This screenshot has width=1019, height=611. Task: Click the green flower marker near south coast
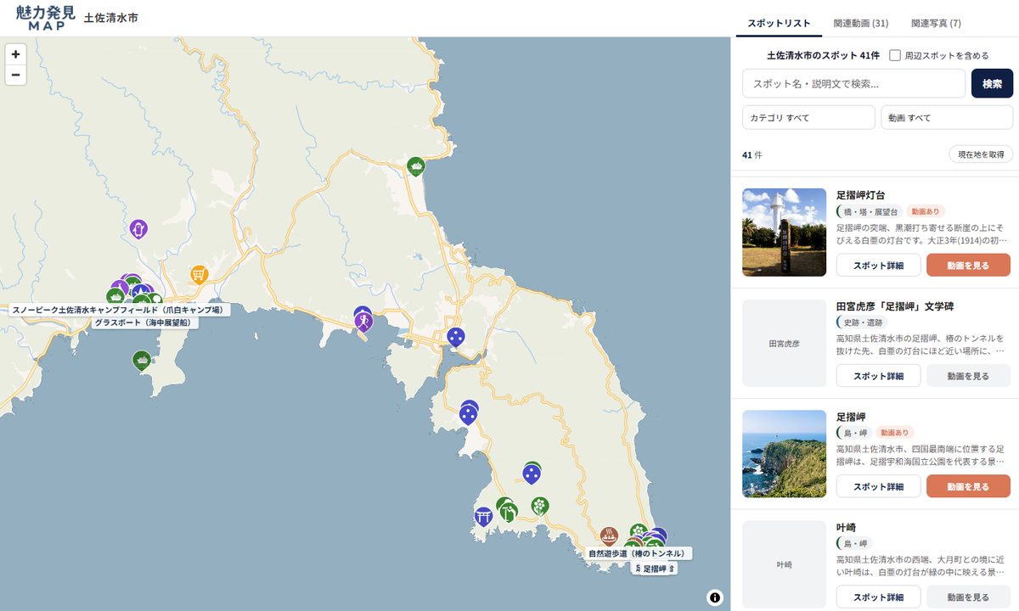point(539,507)
